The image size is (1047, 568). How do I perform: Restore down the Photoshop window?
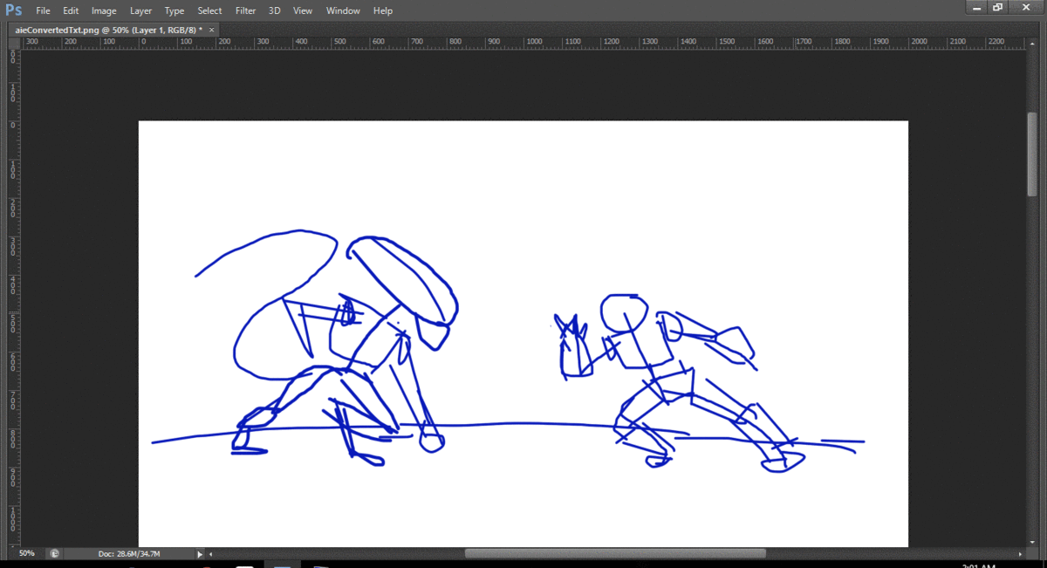[997, 7]
